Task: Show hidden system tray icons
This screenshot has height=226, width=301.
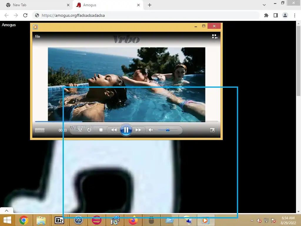Action: pyautogui.click(x=252, y=220)
